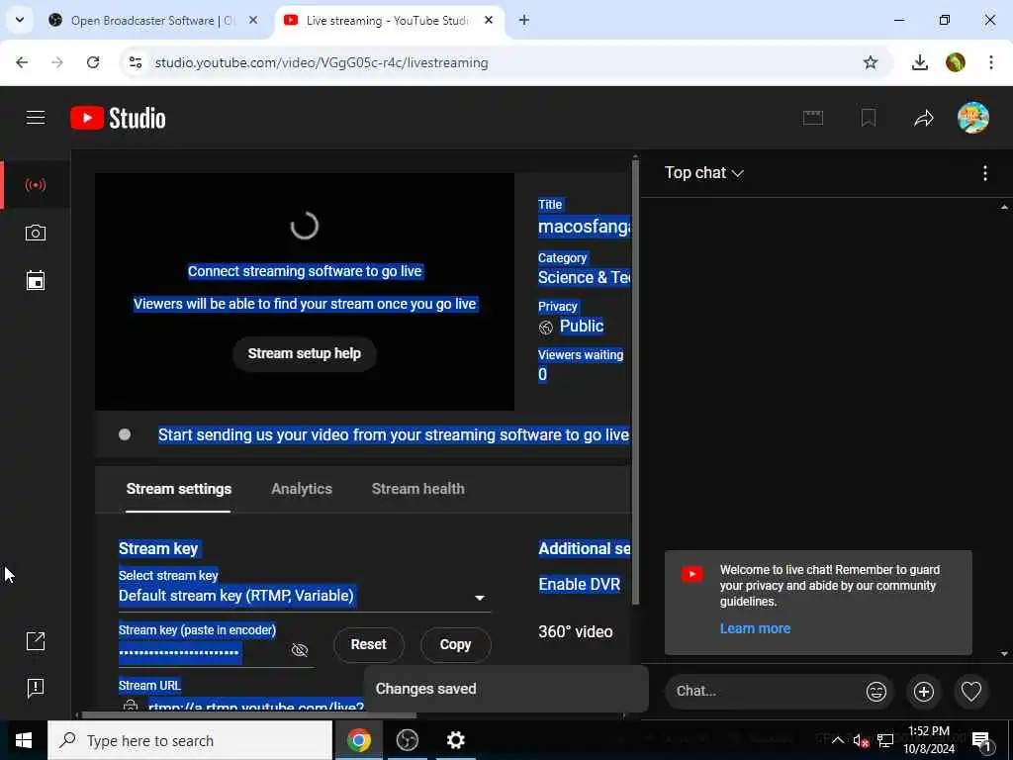The image size is (1013, 760).
Task: Open the channel avatar account menu
Action: pos(973,118)
